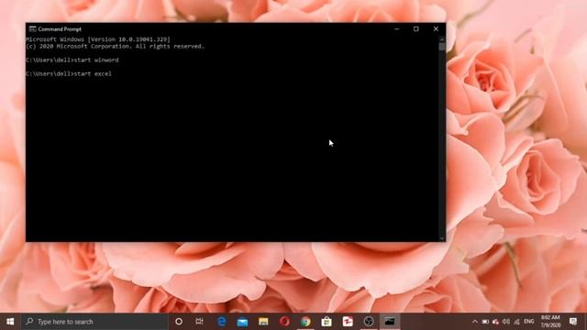Open the red tray icon beside the battery

click(495, 322)
